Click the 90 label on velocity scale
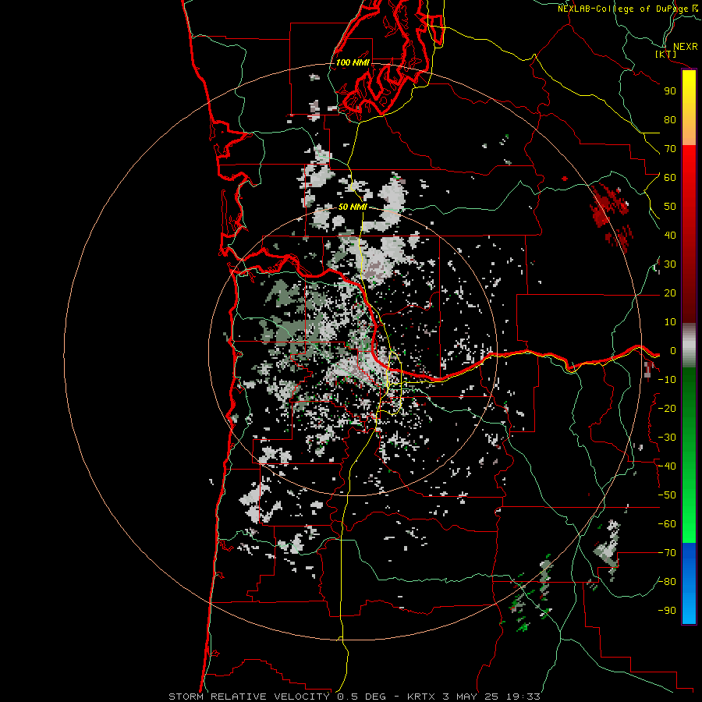This screenshot has width=702, height=702. pos(670,91)
